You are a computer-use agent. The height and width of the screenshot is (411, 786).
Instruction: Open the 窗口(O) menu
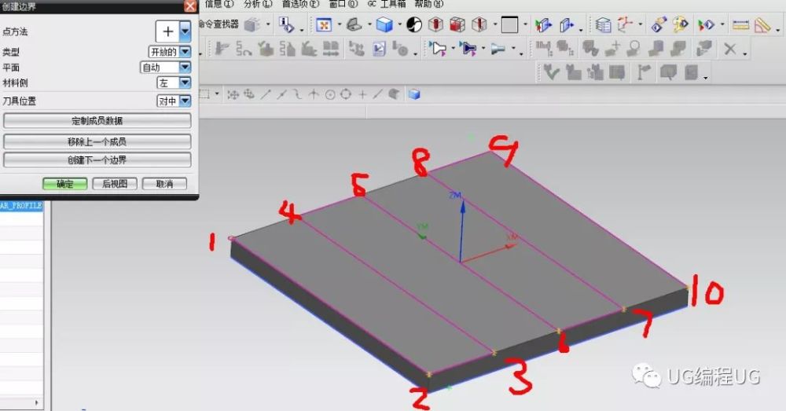[343, 4]
